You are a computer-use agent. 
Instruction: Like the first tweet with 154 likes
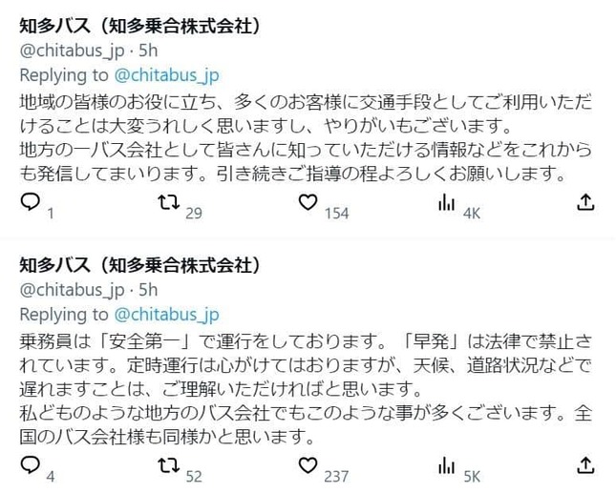308,202
